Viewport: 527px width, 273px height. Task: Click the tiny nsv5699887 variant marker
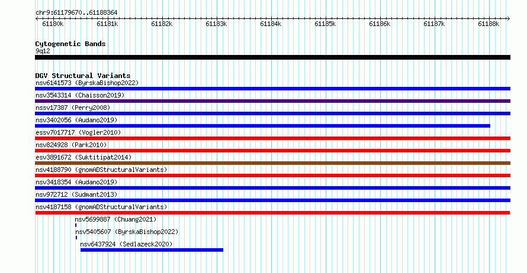pyautogui.click(x=76, y=225)
